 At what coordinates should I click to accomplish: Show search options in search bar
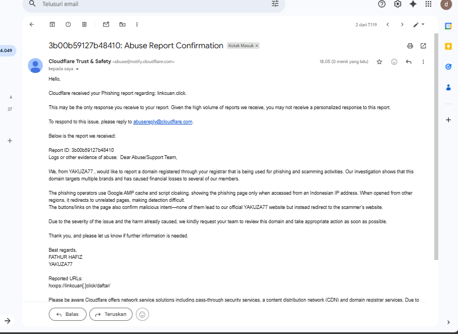click(275, 4)
